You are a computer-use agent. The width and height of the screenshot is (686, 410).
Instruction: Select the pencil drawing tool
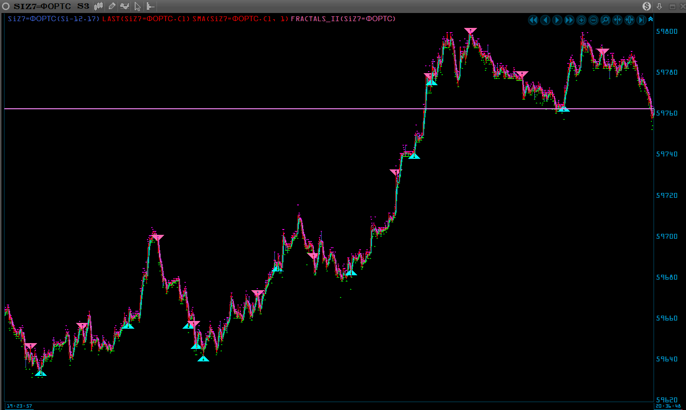click(x=112, y=6)
